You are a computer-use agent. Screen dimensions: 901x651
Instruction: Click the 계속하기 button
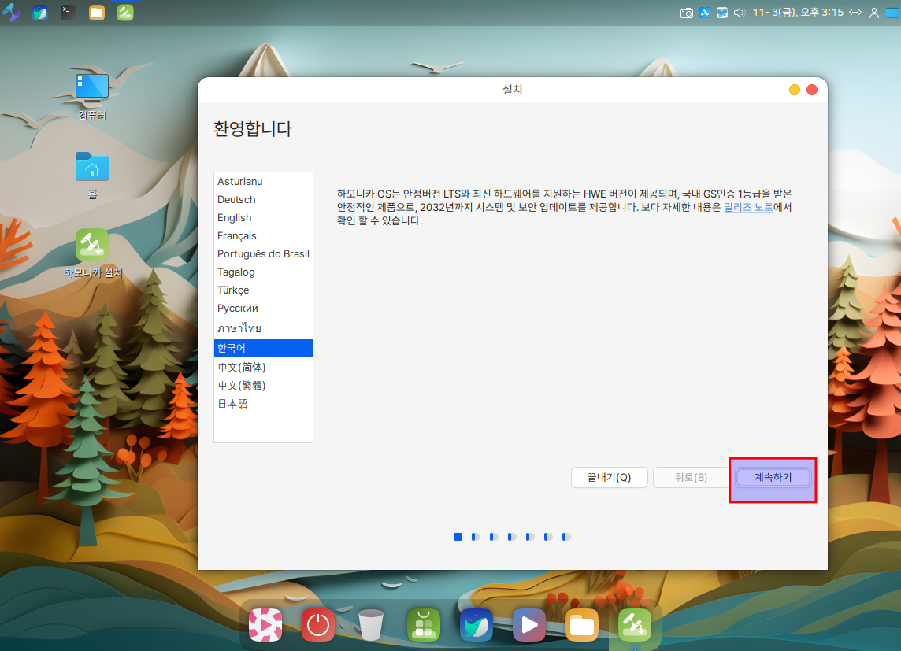[x=773, y=477]
